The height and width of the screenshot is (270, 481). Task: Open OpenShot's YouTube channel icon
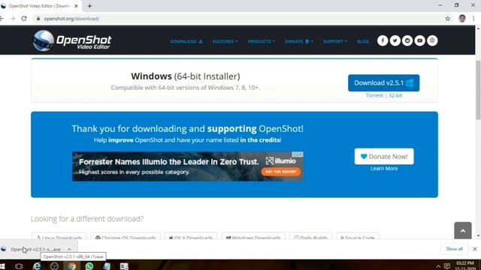(420, 40)
